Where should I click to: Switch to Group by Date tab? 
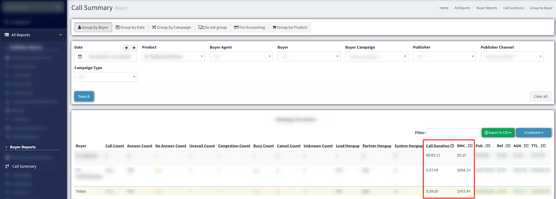click(130, 27)
